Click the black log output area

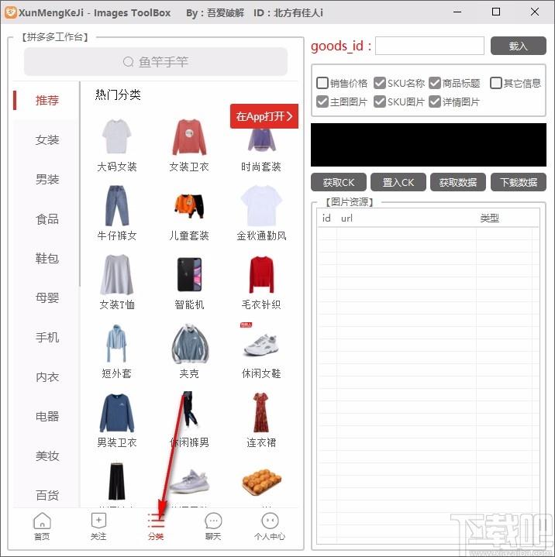(x=429, y=145)
